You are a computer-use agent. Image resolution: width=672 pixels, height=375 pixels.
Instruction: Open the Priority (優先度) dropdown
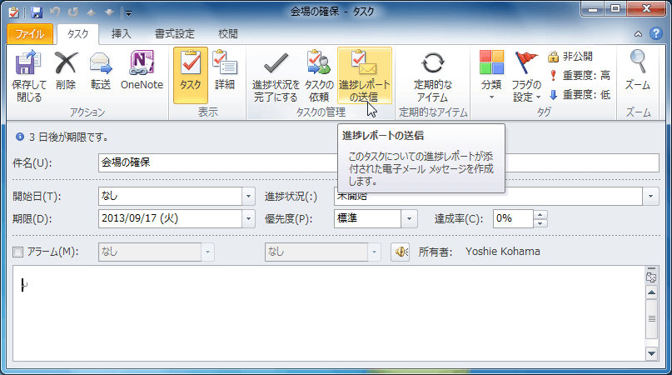pos(410,219)
